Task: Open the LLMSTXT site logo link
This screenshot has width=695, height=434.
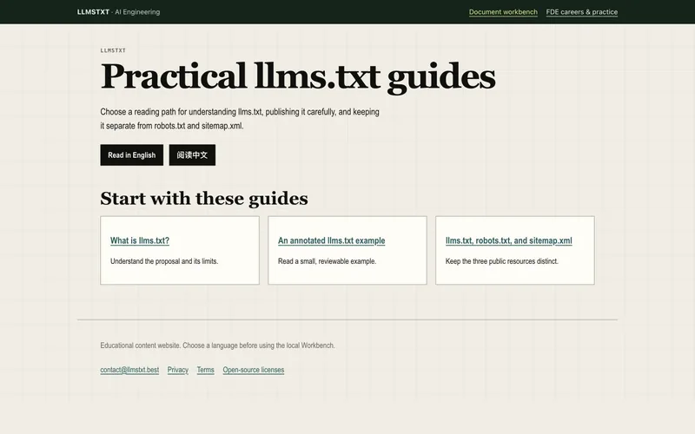Action: tap(93, 12)
